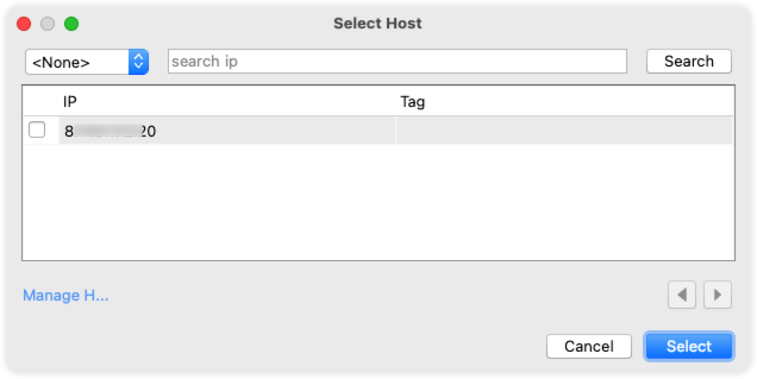This screenshot has height=379, width=757.
Task: Close the Select Host dialog window
Action: pos(24,24)
